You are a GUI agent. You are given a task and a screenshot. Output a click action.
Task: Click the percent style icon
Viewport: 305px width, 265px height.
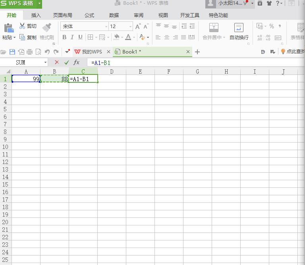(x=272, y=26)
